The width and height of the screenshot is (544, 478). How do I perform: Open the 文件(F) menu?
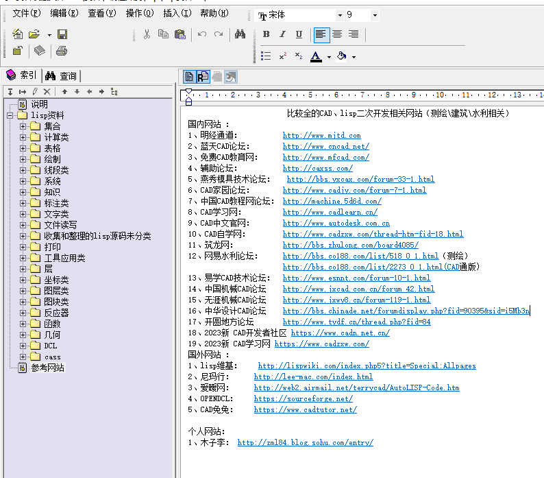tap(26, 13)
